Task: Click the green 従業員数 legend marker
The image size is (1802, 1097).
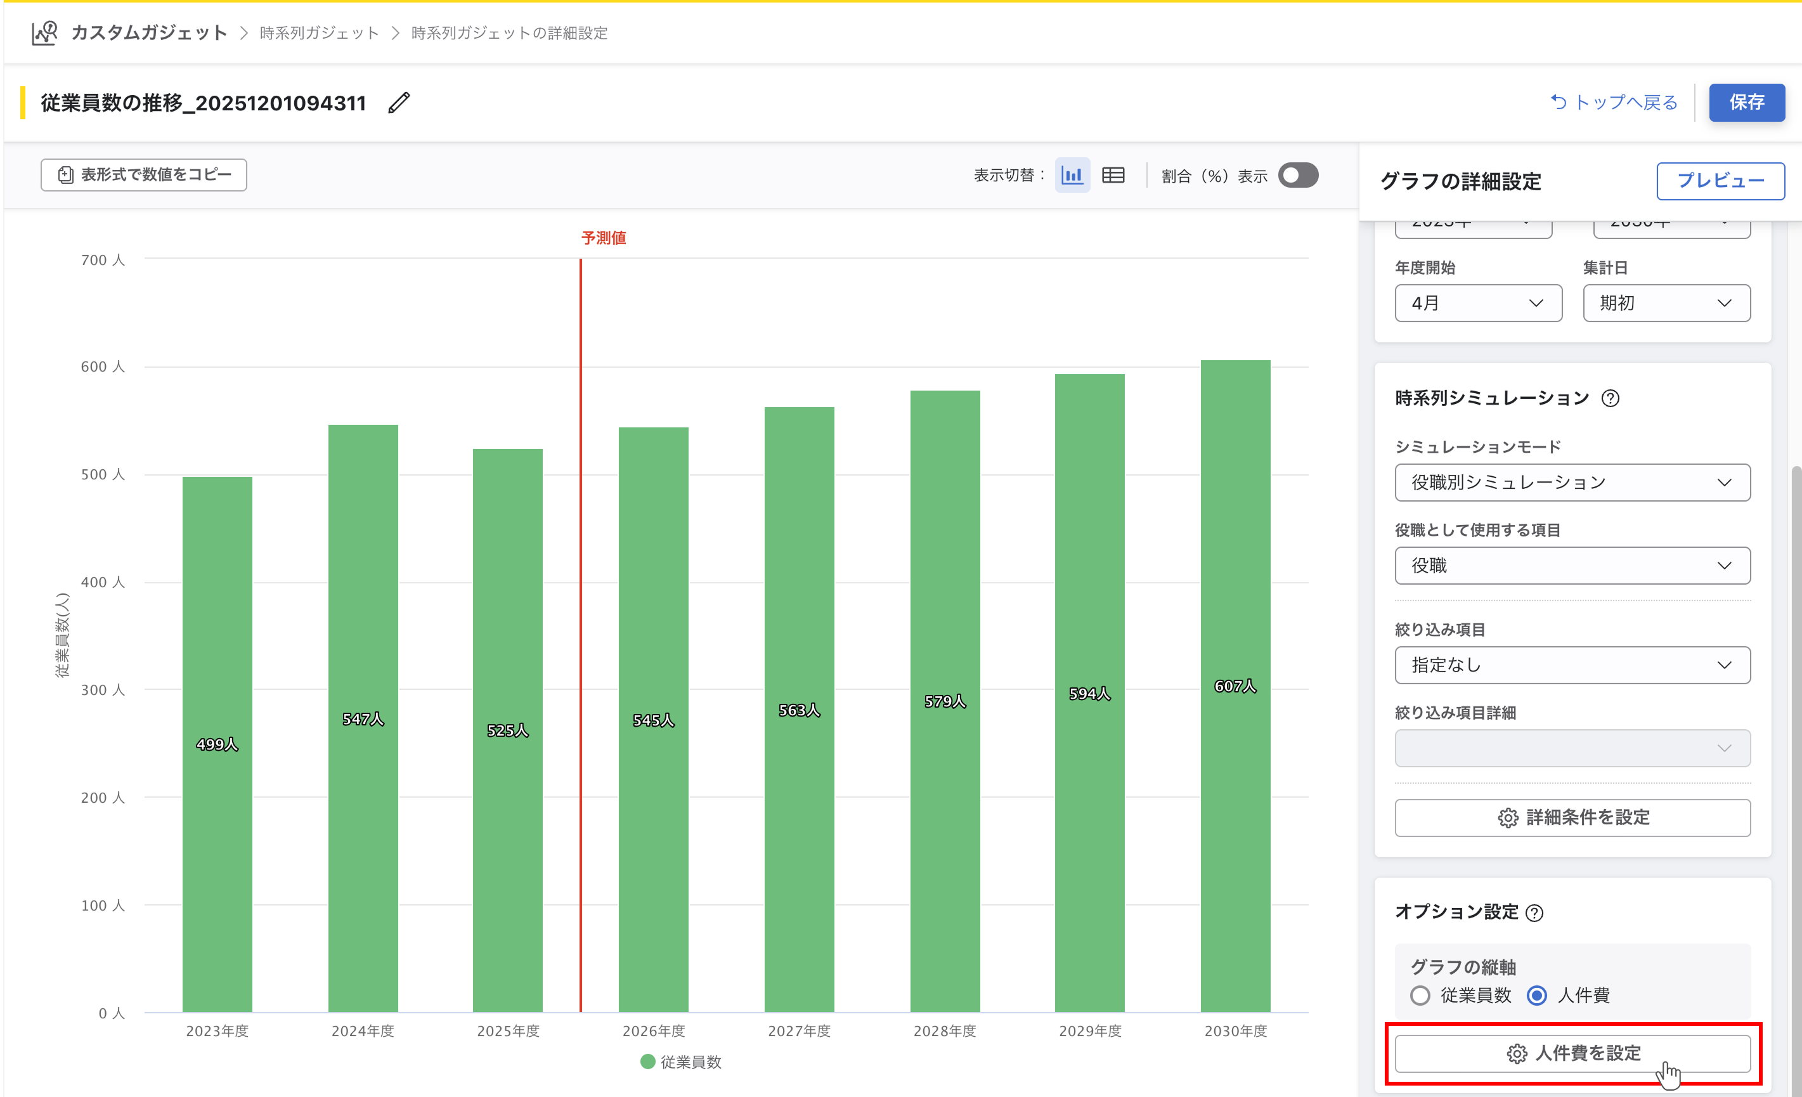Action: click(647, 1061)
